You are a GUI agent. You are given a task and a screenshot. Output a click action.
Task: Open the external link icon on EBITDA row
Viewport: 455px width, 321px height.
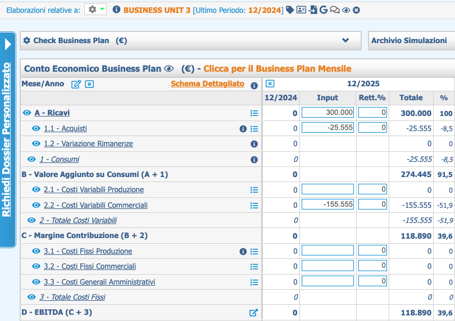(x=253, y=313)
